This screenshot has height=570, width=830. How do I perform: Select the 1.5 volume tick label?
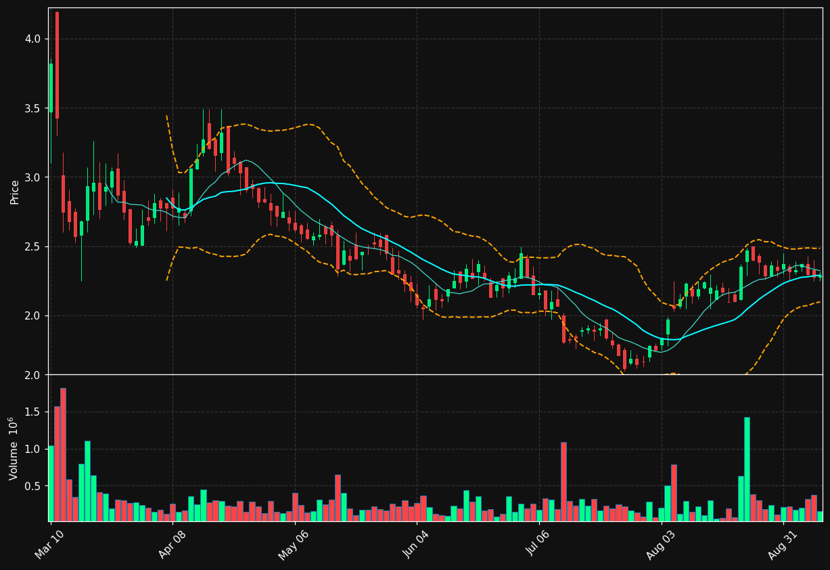pos(32,412)
